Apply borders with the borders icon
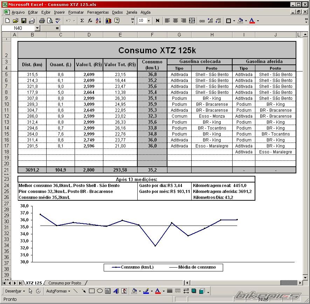Screen dimensions: 310x304 (228, 21)
